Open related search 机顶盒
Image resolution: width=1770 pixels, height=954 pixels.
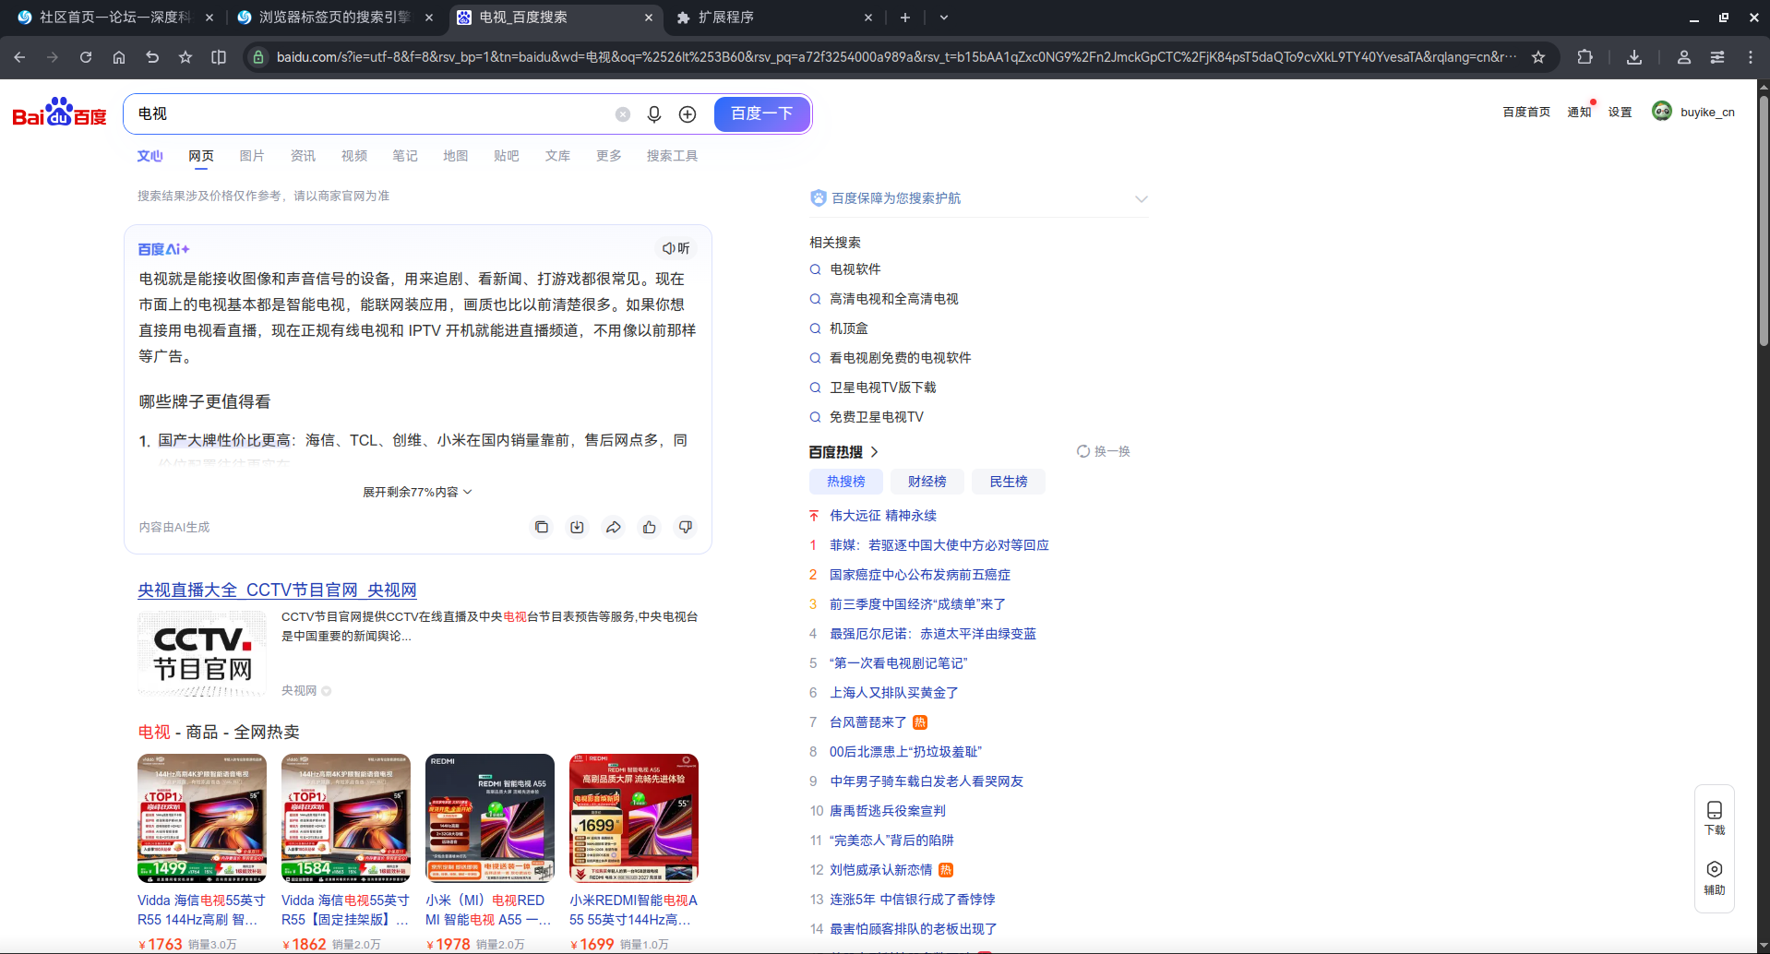pos(849,328)
